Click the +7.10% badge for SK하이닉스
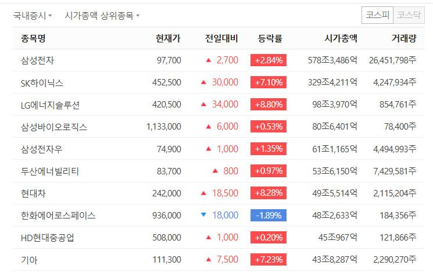This screenshot has width=433, height=276. (269, 83)
